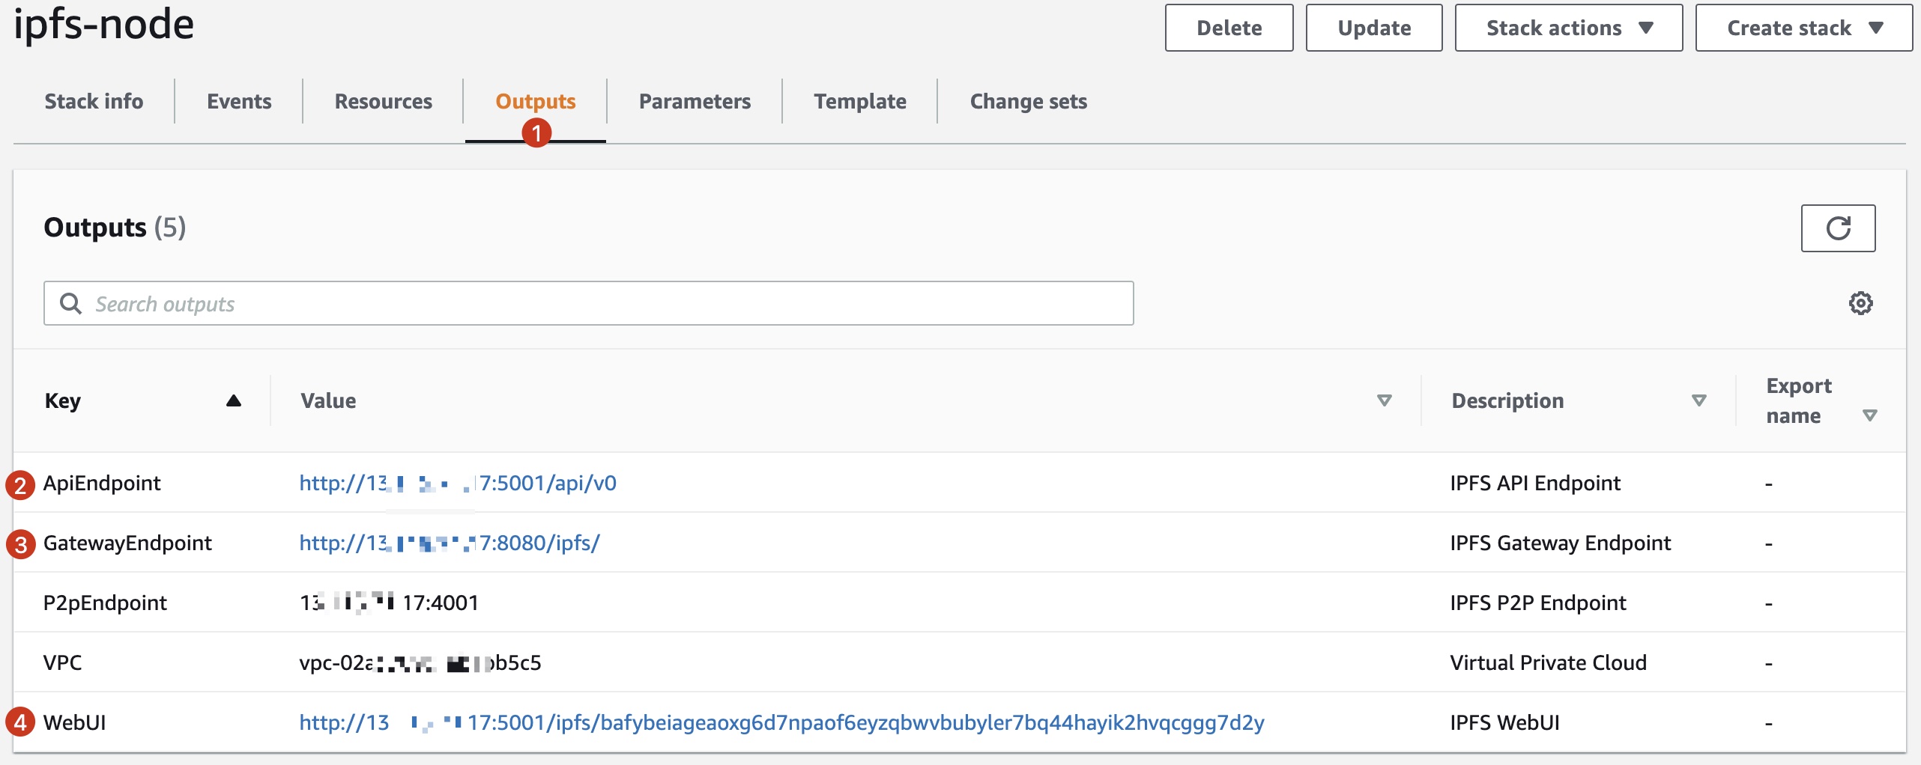
Task: Open the ApiEndpoint URL link
Action: [458, 483]
